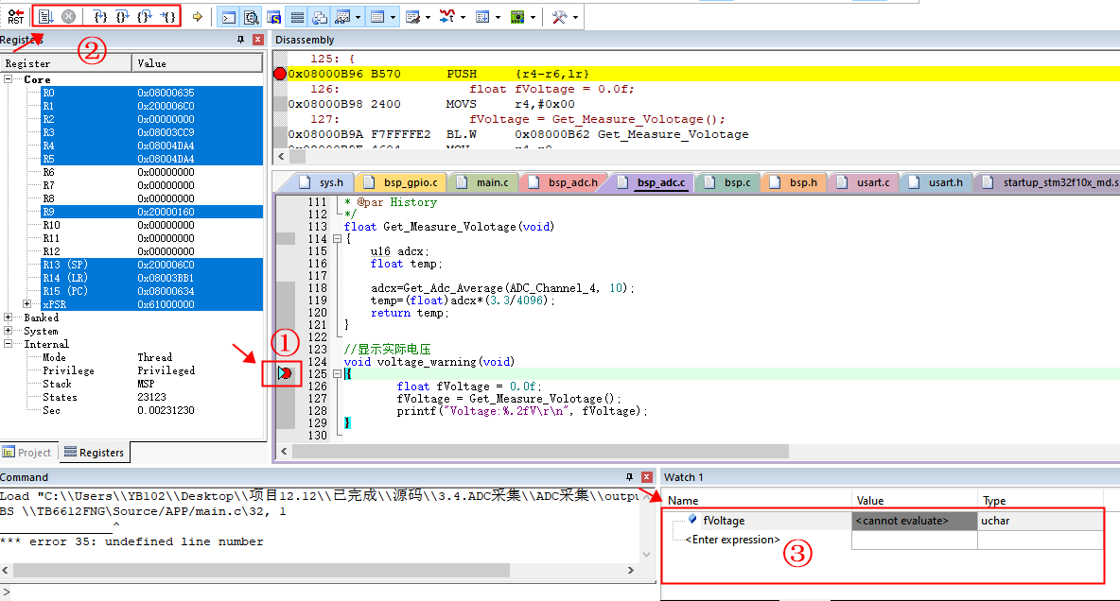Switch to the Project panel tab
Viewport: 1120px width, 601px height.
(27, 453)
